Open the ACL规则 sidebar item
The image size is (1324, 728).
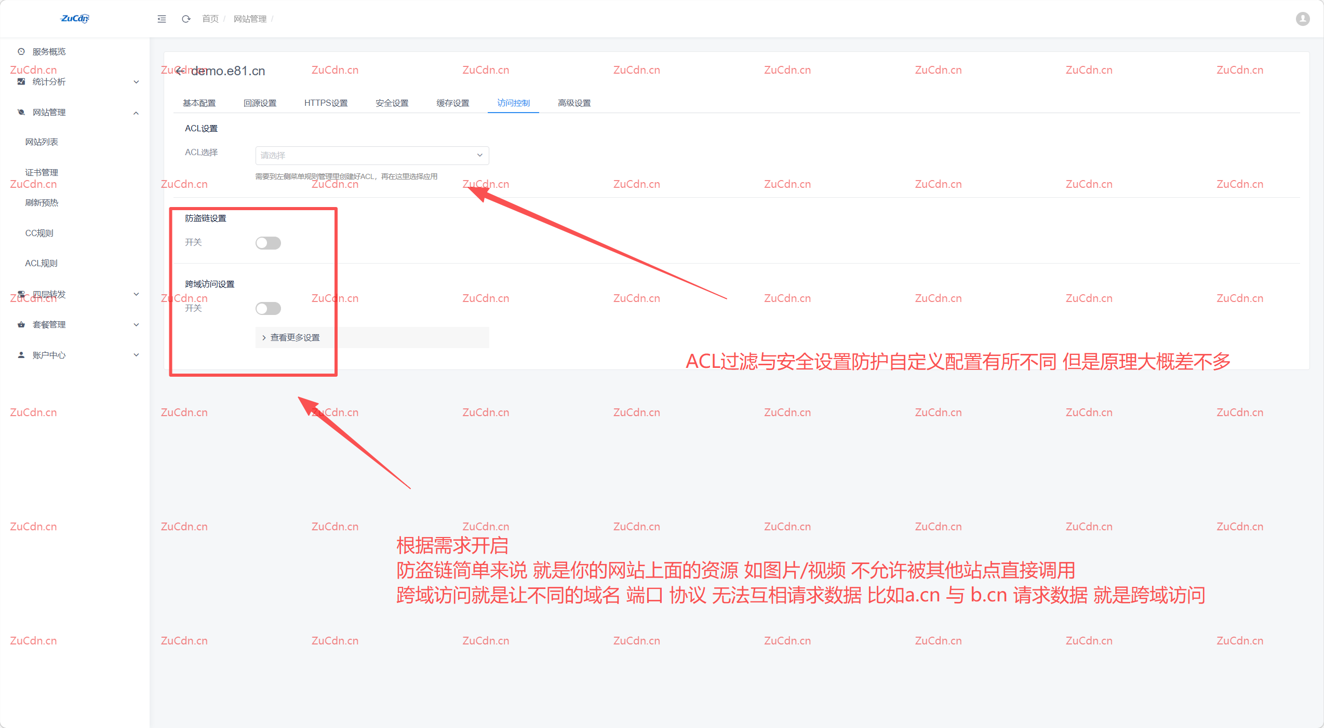click(42, 263)
